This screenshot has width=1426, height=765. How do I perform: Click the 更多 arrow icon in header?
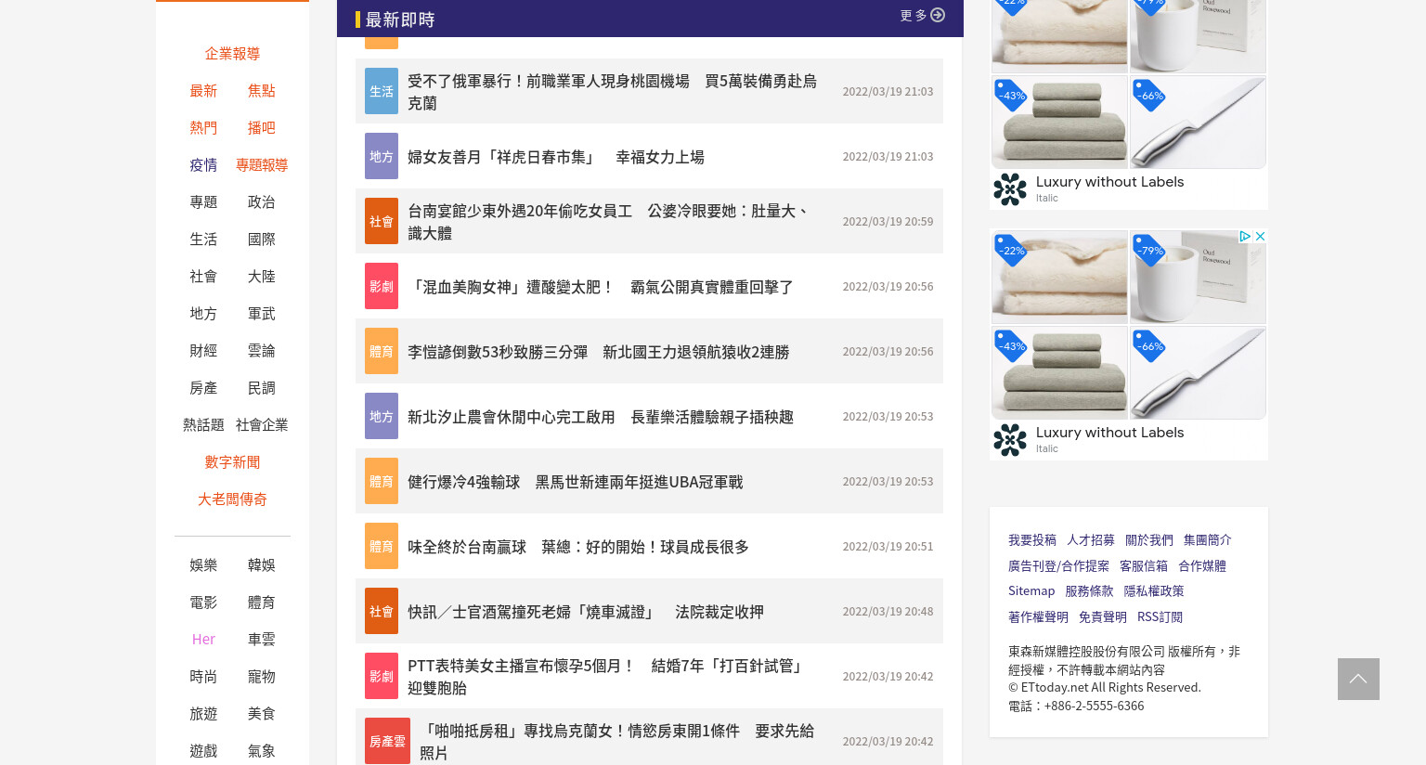(938, 15)
